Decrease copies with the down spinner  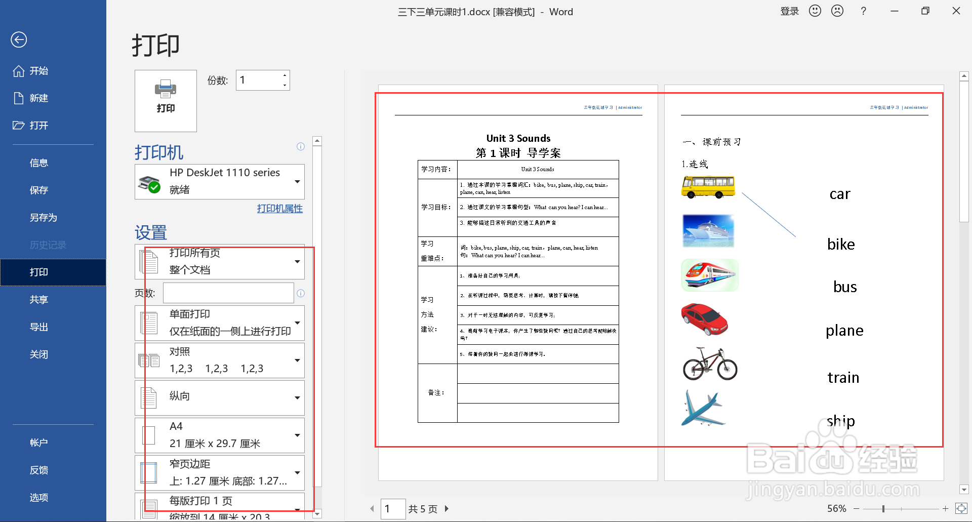285,85
